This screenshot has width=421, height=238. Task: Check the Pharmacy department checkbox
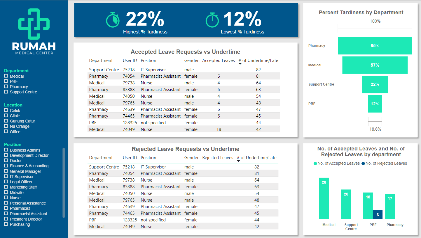click(x=6, y=87)
